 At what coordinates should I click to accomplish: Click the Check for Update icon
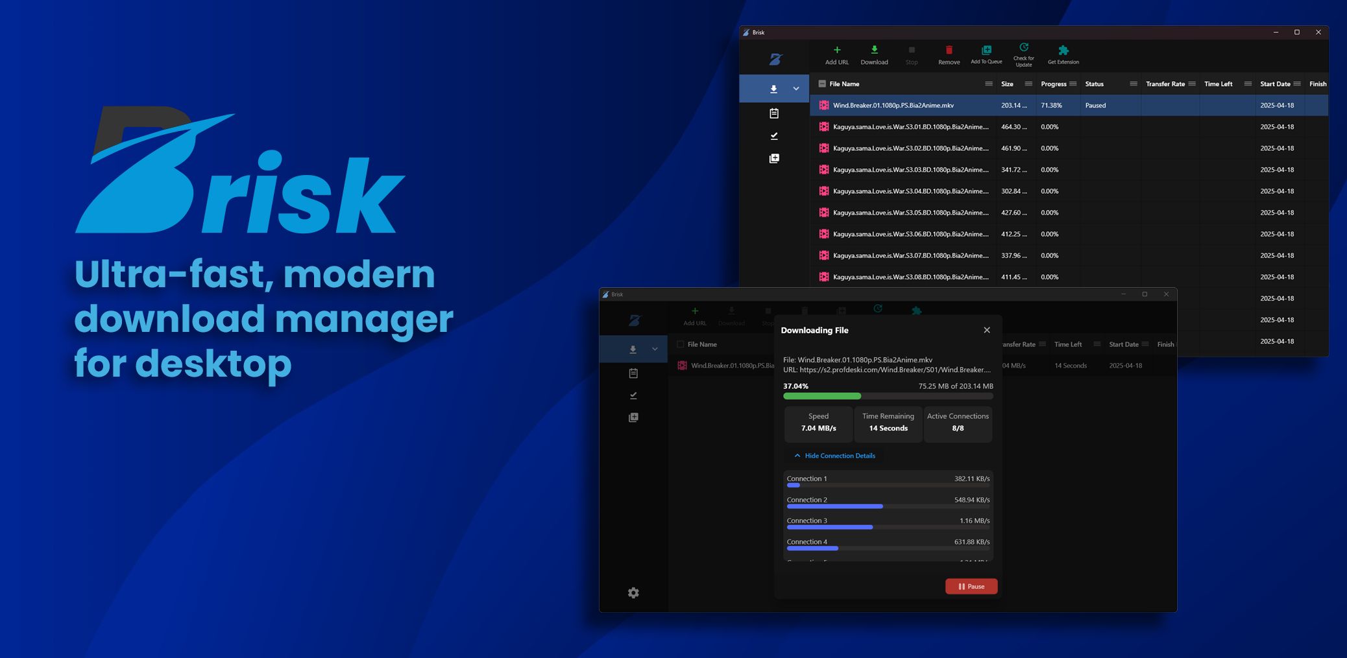pos(1024,47)
